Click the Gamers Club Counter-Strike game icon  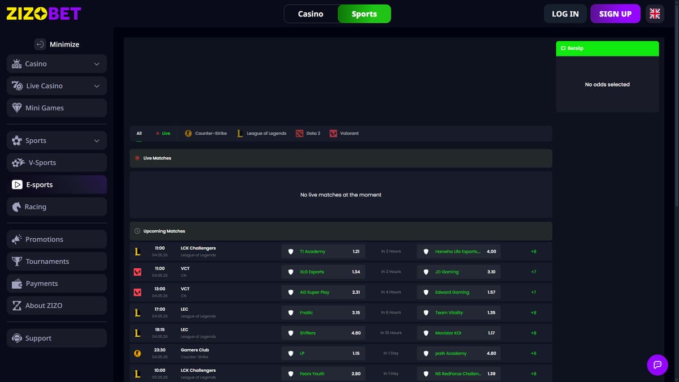(x=137, y=353)
